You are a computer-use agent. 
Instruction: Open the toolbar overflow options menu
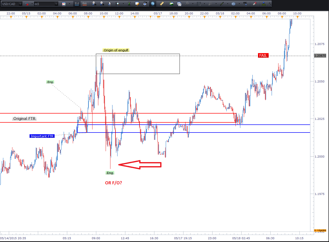point(270,4)
